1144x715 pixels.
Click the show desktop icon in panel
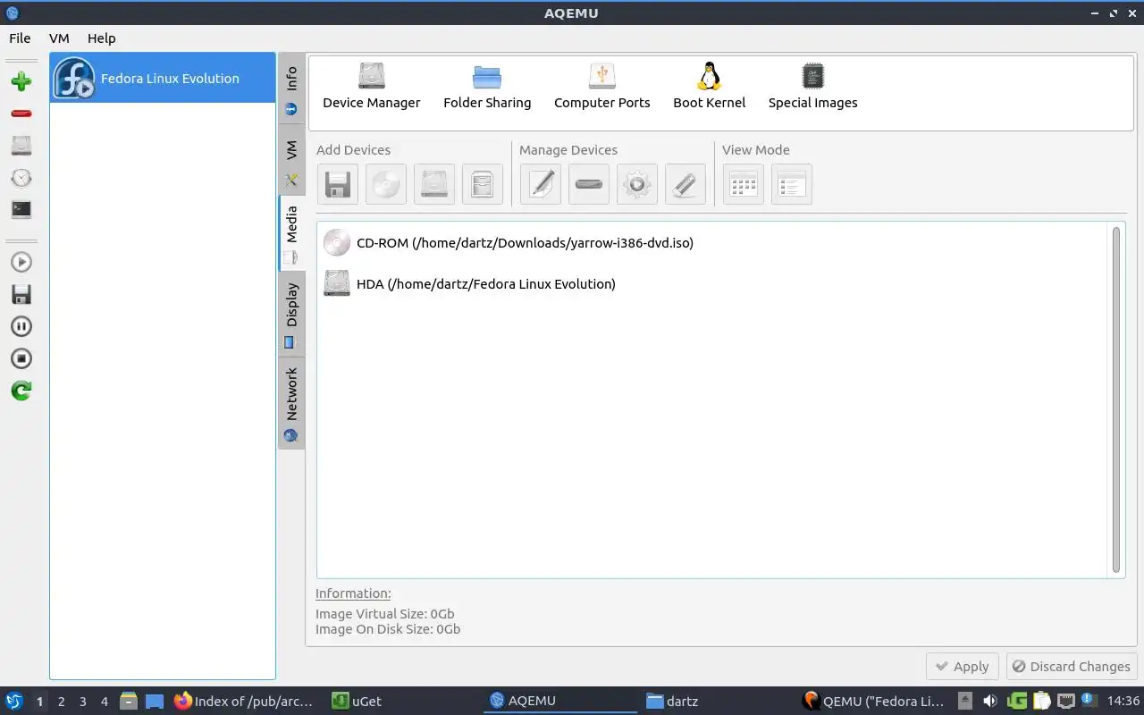[155, 702]
